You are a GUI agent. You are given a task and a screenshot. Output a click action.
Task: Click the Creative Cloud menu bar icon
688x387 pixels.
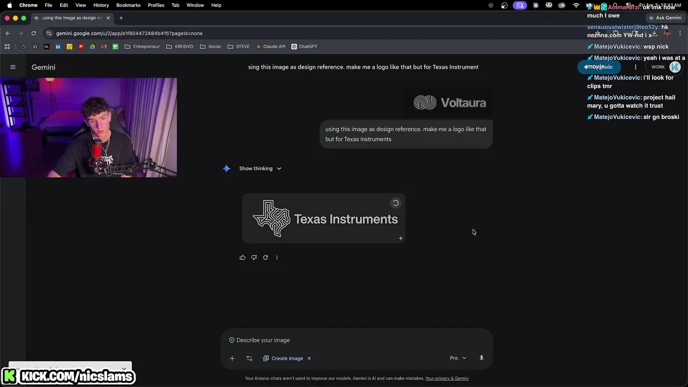point(562,5)
